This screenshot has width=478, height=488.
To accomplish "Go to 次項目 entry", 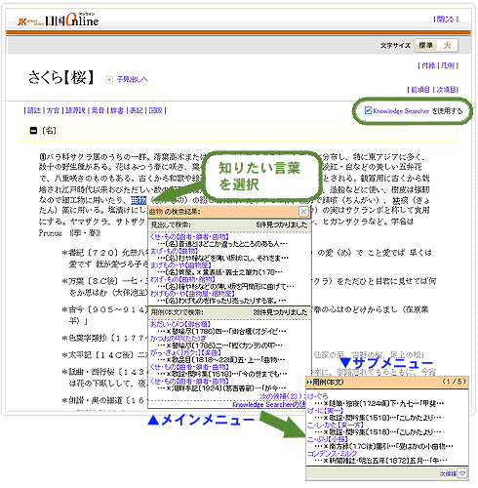I will click(x=446, y=90).
